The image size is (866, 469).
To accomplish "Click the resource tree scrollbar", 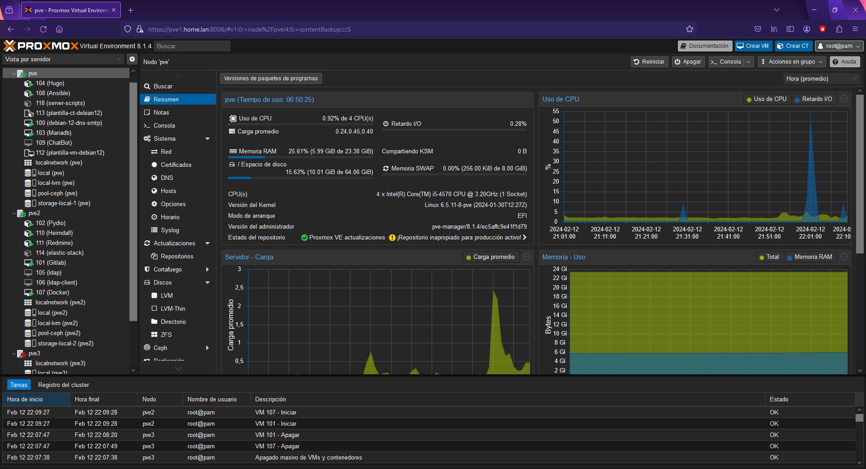I will pos(133,202).
